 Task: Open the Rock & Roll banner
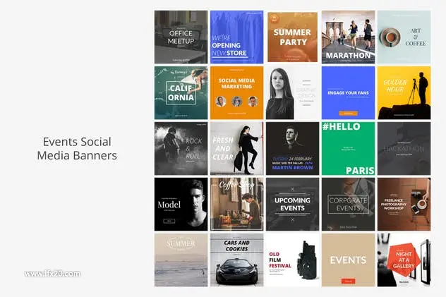181,148
